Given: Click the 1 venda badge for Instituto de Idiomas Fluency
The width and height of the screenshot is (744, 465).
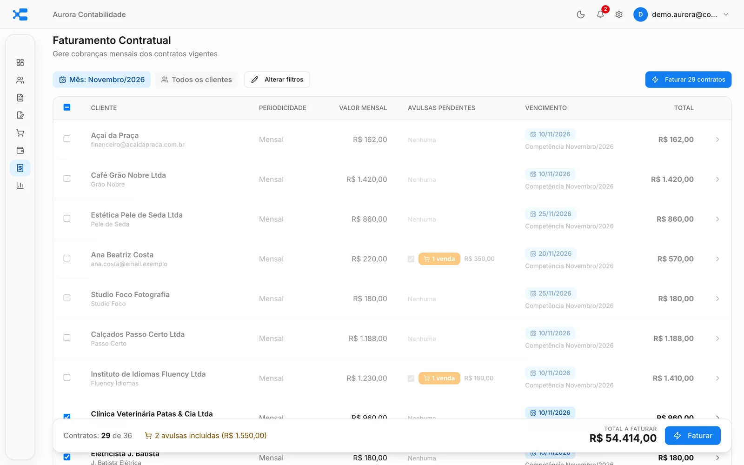Looking at the screenshot, I should 439,378.
